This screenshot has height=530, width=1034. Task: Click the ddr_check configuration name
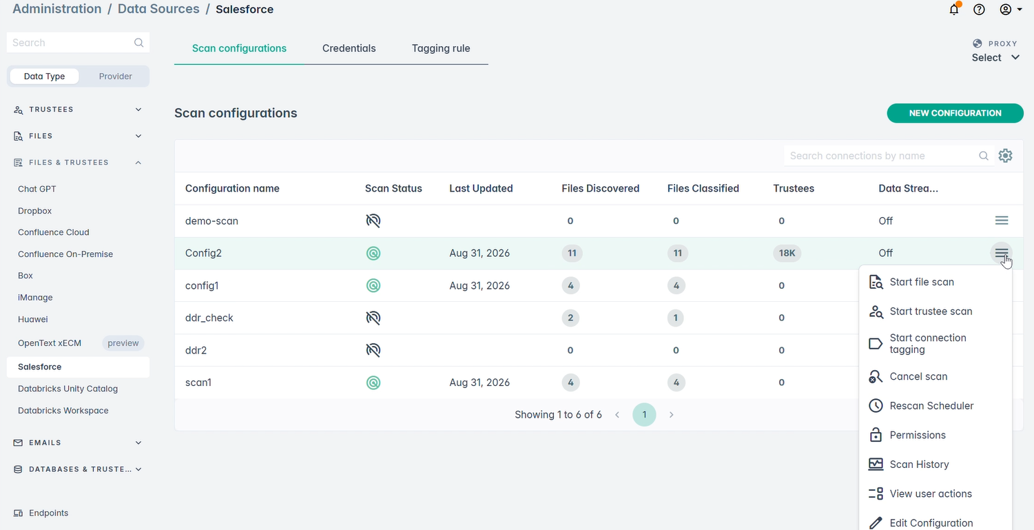[x=209, y=318]
